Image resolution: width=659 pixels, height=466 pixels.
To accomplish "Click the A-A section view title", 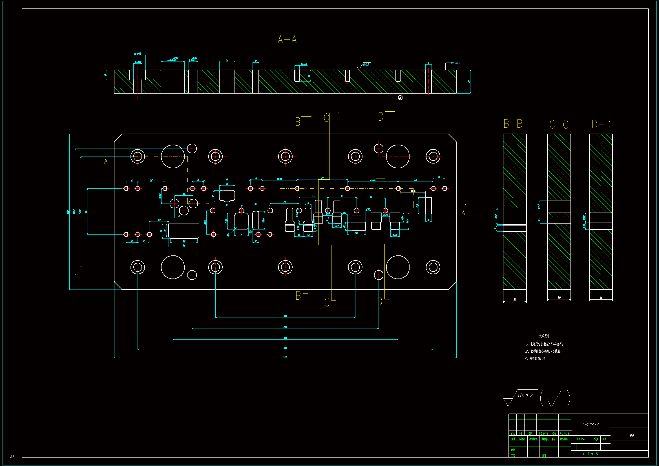I will (287, 39).
